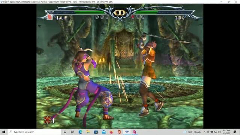Click the emulator window title bar text
The width and height of the screenshot is (240, 135).
tap(58, 2)
